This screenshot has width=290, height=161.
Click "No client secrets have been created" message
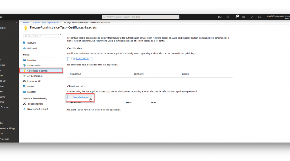tap(94, 110)
